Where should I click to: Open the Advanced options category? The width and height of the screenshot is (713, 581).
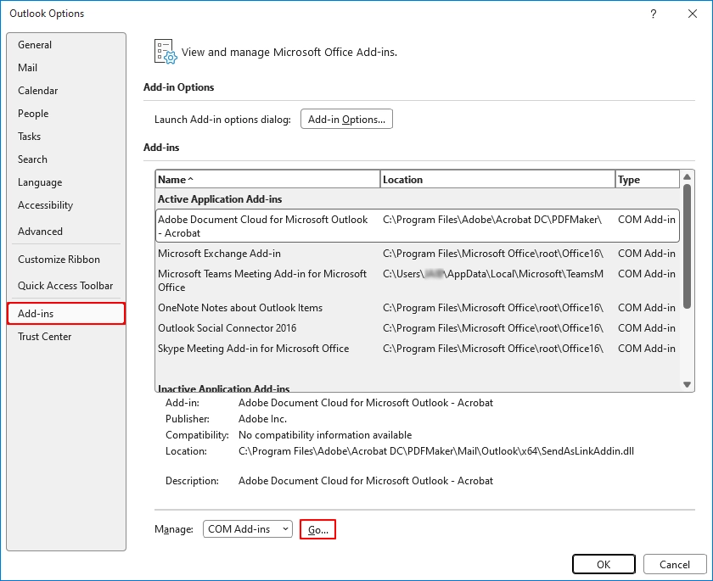pyautogui.click(x=66, y=232)
